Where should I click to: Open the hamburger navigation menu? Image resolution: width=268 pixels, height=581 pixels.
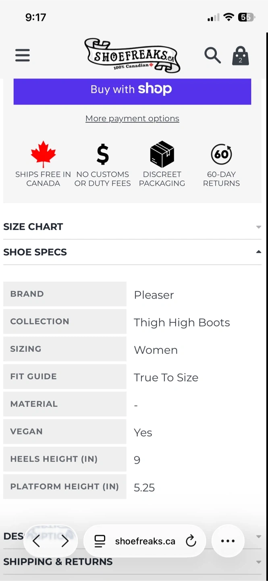23,55
